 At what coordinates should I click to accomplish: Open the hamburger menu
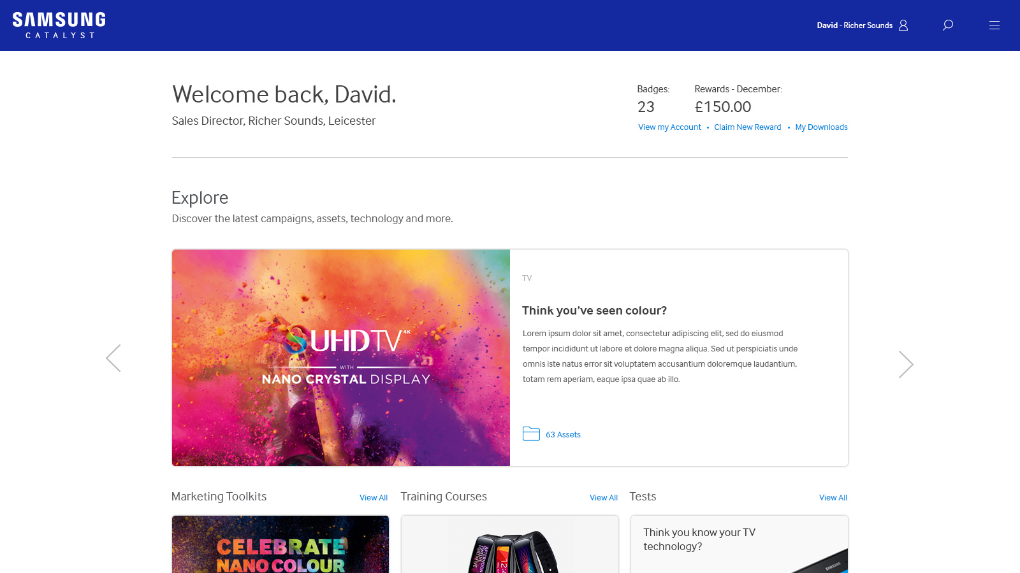pyautogui.click(x=994, y=25)
